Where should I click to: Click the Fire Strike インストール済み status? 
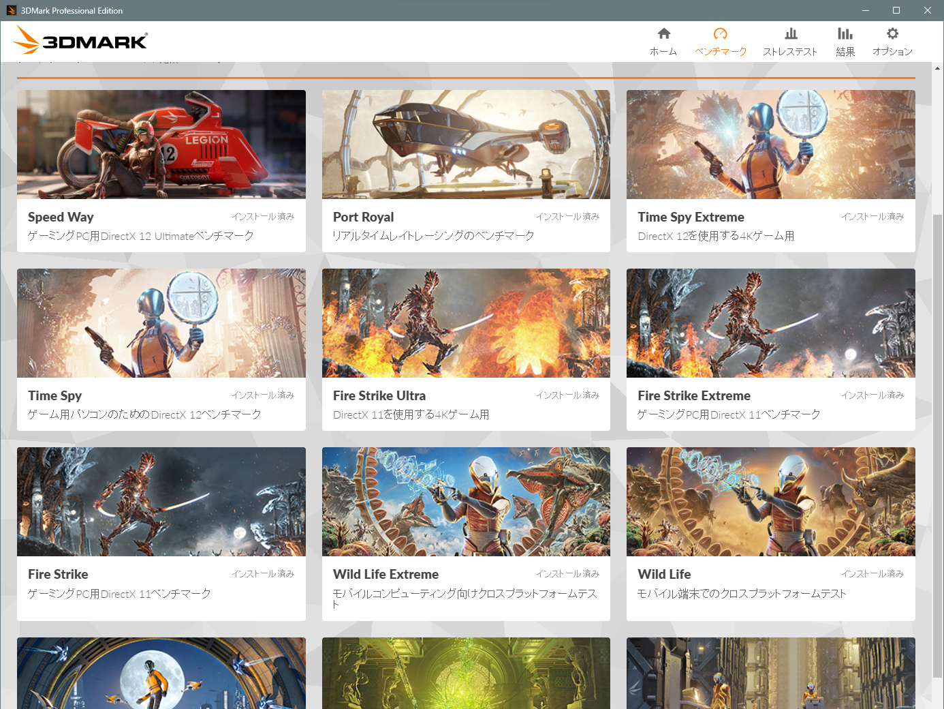[x=263, y=574]
